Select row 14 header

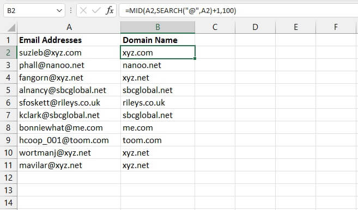click(9, 203)
